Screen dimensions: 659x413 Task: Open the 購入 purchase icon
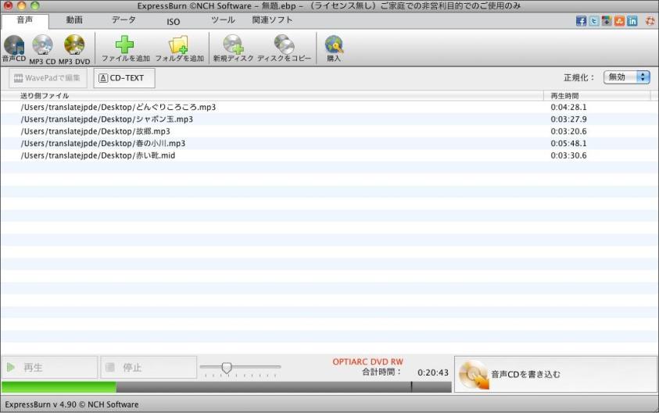tap(334, 45)
